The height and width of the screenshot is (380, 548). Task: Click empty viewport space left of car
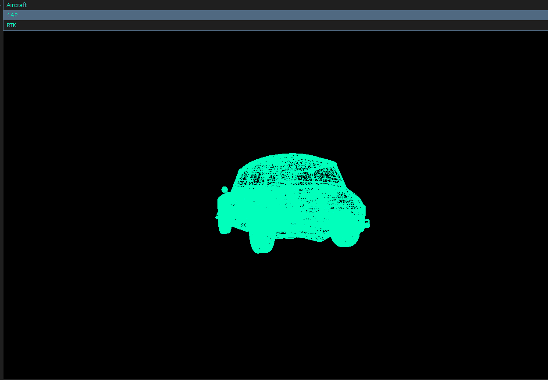point(110,202)
